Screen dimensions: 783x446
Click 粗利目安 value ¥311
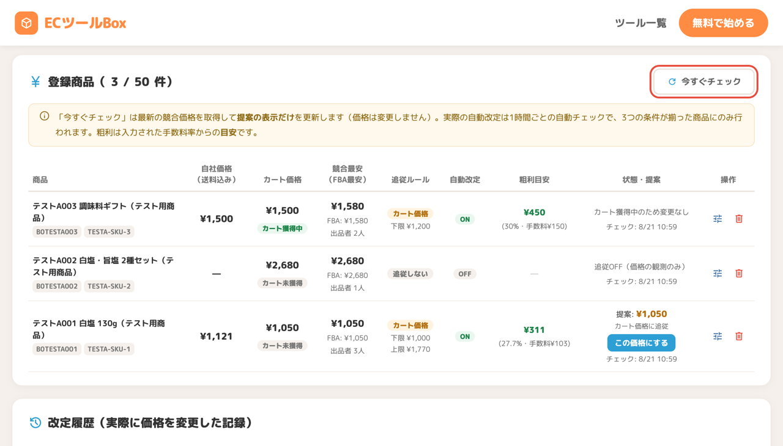coord(534,330)
